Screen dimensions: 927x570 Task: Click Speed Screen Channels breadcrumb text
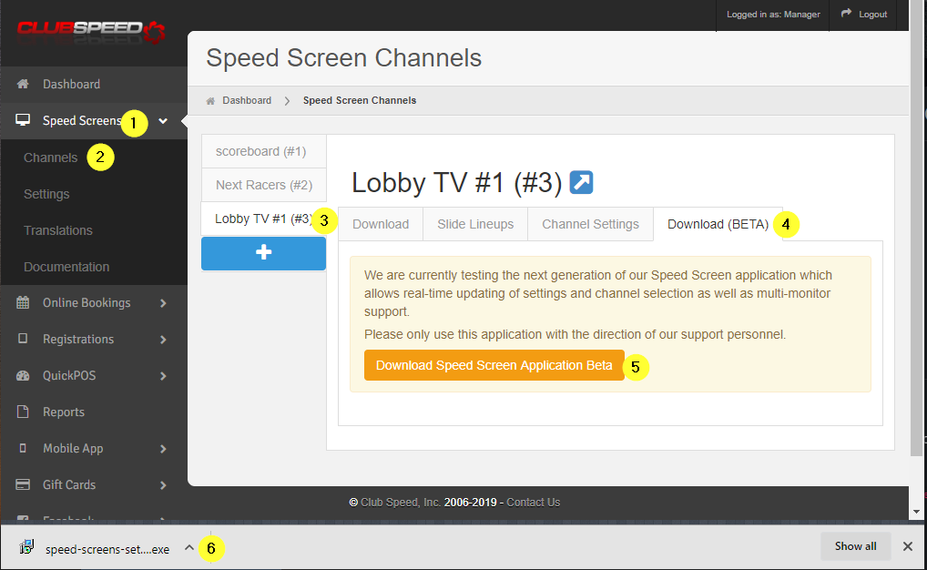[360, 100]
